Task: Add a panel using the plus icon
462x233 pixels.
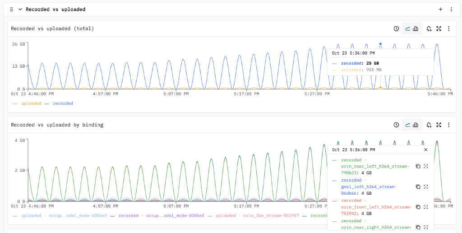Action: [440, 9]
